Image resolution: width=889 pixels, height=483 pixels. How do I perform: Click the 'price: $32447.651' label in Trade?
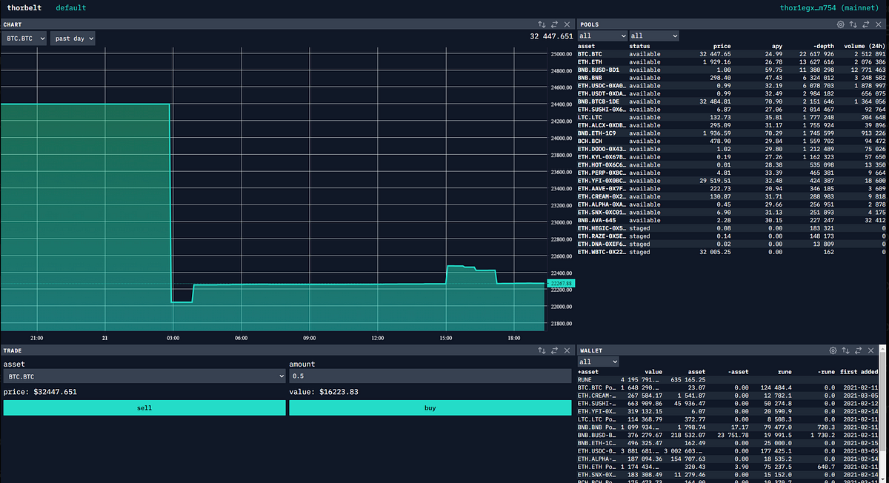click(40, 392)
